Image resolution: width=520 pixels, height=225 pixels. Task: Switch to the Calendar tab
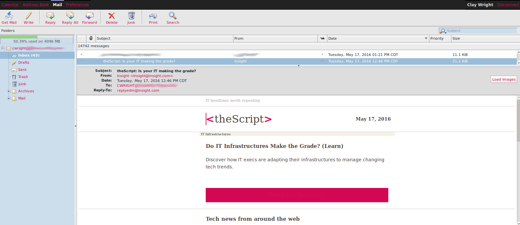(x=10, y=5)
